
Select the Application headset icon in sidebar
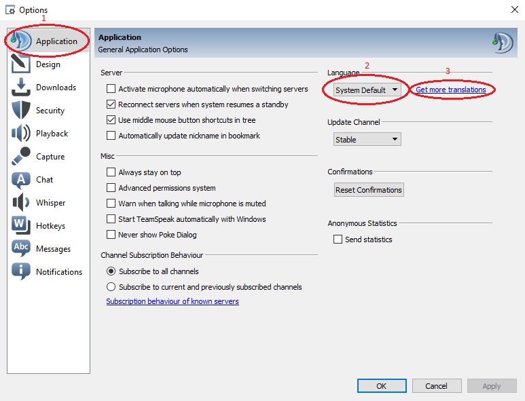[21, 41]
